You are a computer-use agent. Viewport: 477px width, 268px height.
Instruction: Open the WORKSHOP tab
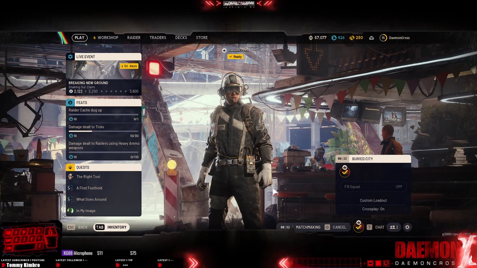108,38
